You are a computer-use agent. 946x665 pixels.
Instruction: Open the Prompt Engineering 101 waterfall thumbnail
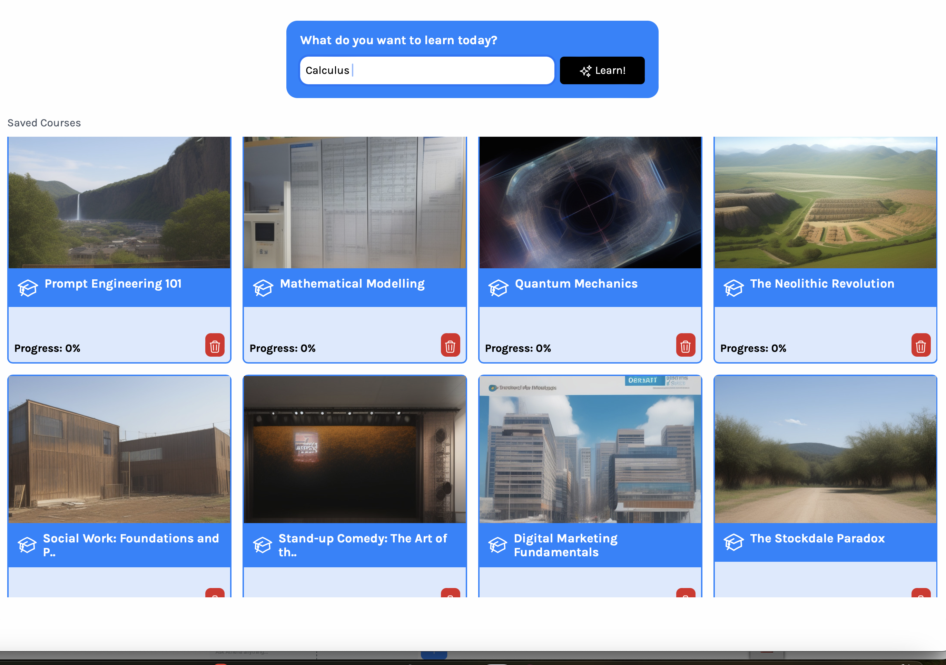[119, 202]
